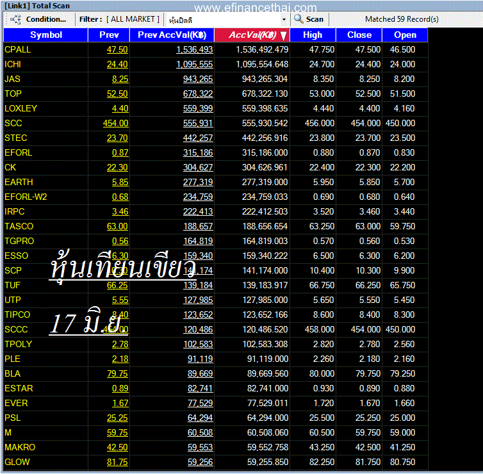The height and width of the screenshot is (474, 483).
Task: Sort by Open column header
Action: (x=405, y=35)
